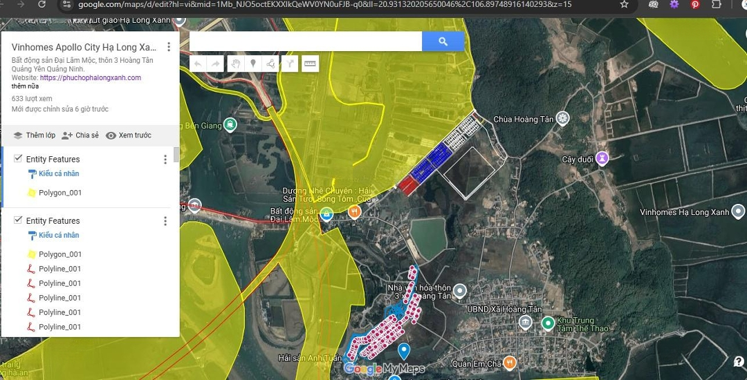747x380 pixels.
Task: Open Kiểu cá nhân style of first layer
Action: point(53,173)
